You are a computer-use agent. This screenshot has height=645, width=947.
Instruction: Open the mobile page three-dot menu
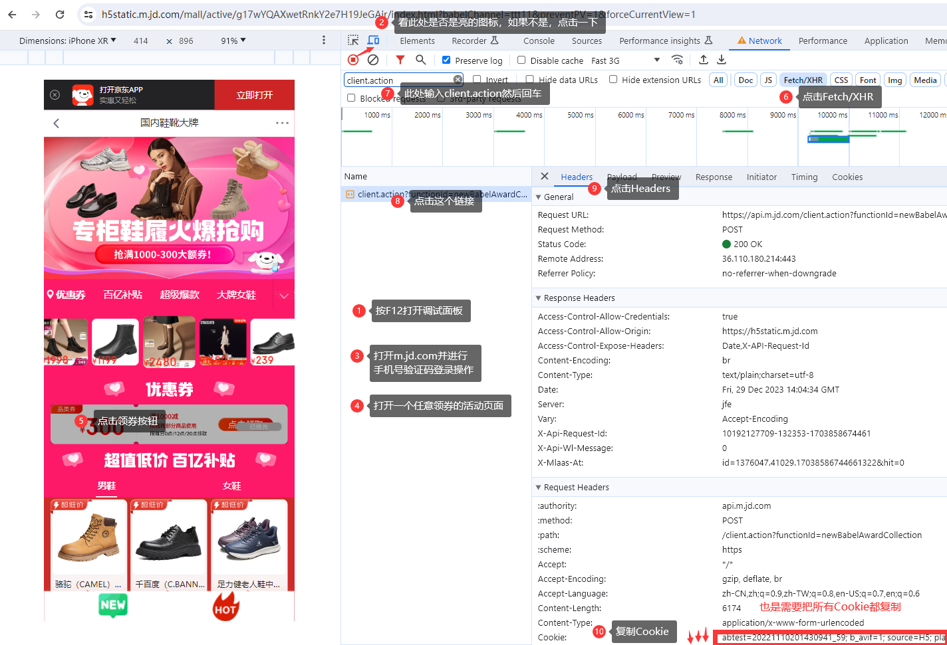[282, 123]
